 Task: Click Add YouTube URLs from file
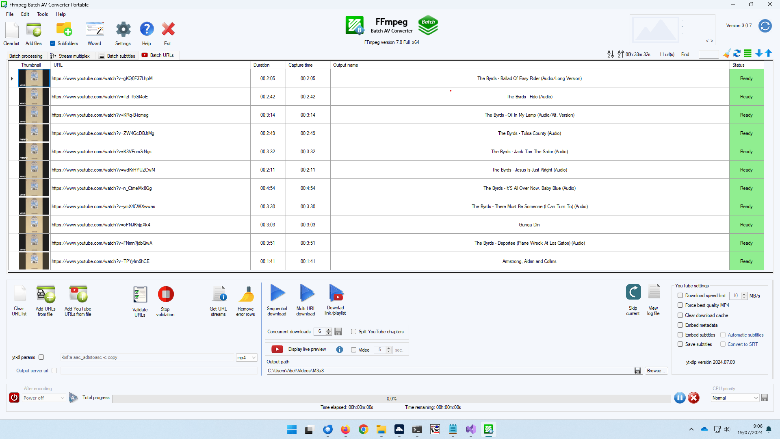coord(78,294)
